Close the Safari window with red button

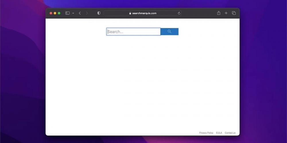(51, 13)
